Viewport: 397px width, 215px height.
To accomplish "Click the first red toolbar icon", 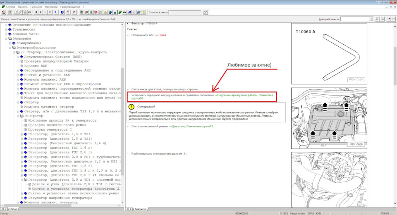I will coord(3,12).
